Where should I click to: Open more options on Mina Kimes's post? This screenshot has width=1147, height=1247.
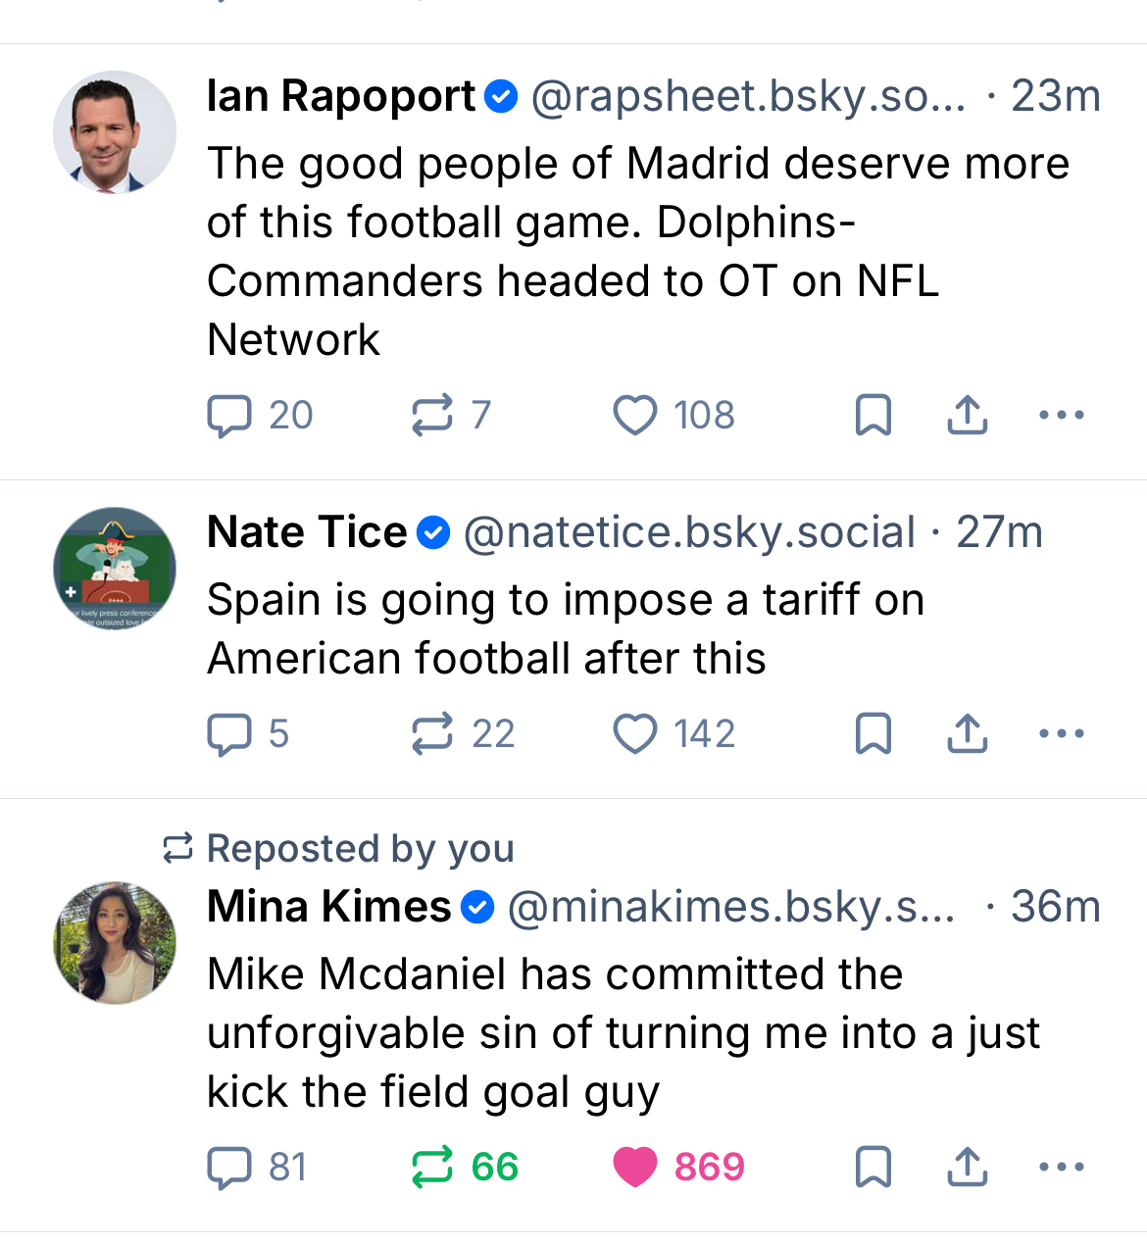point(1061,1167)
